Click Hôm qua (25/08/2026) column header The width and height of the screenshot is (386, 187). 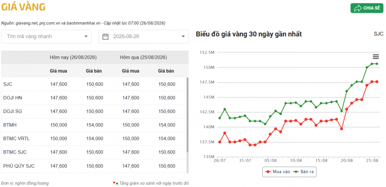(143, 57)
